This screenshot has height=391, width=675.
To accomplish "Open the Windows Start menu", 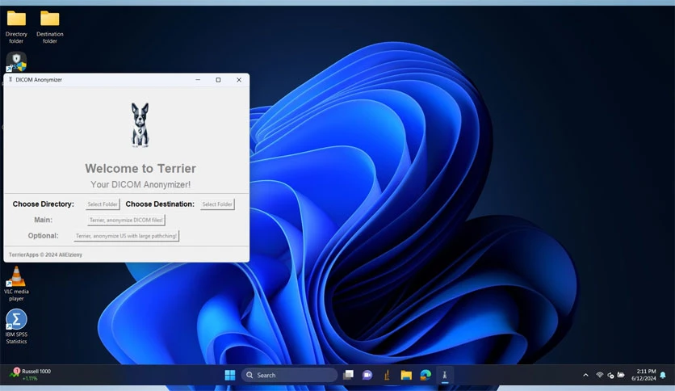I will pos(230,375).
